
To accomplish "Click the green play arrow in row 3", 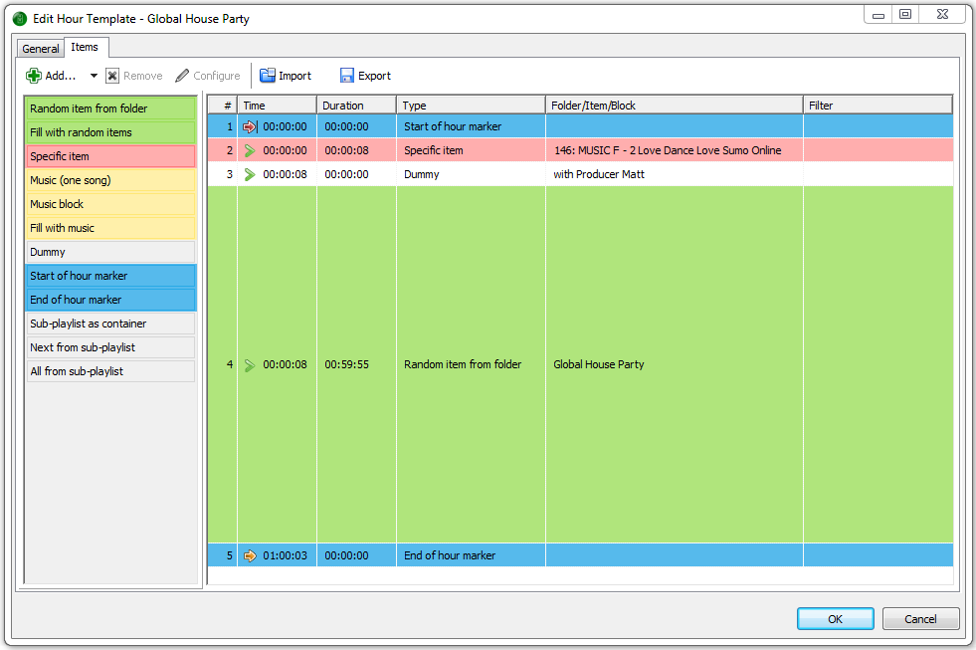I will 250,174.
